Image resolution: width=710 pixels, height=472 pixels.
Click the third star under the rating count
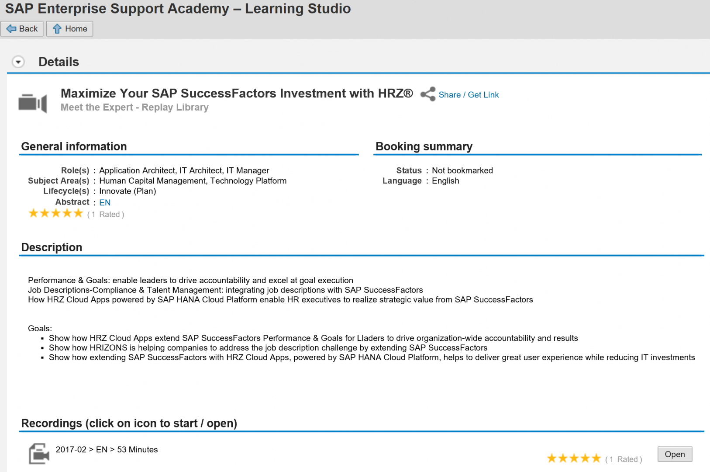(x=55, y=213)
